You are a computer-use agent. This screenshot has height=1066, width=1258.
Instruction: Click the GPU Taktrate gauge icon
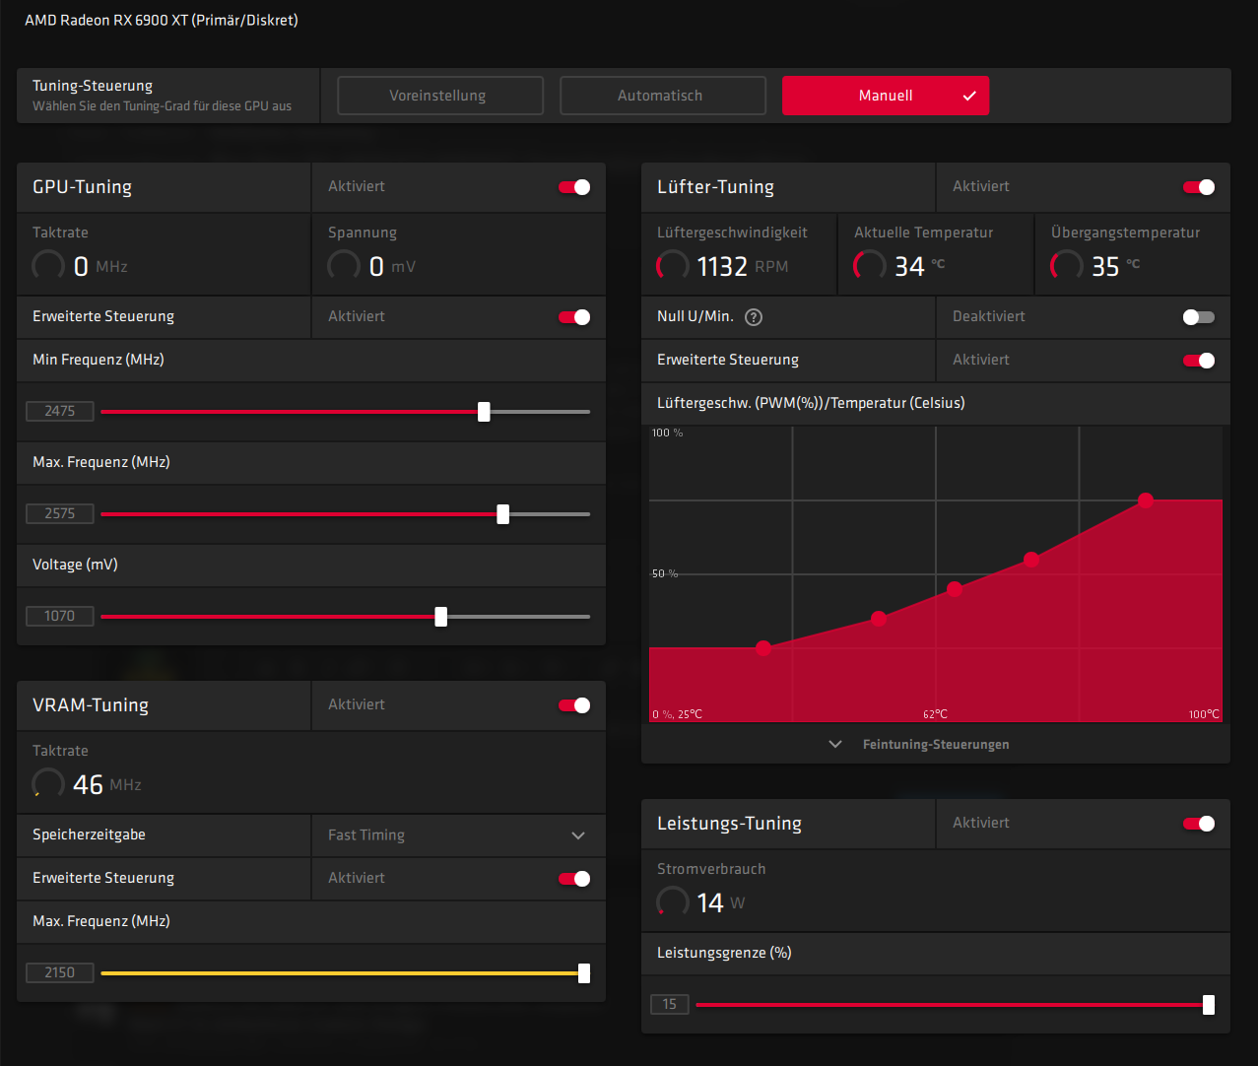(48, 265)
